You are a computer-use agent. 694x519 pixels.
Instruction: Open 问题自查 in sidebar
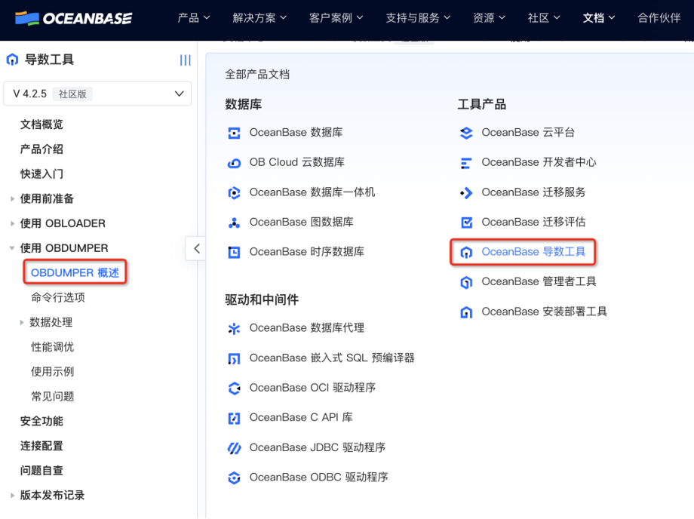(x=41, y=471)
